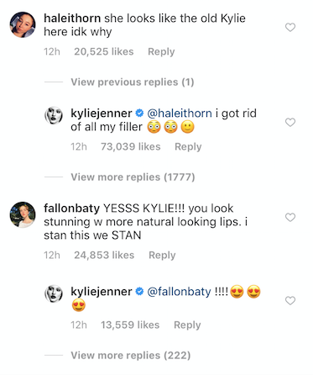Like haleithorn's comment with the heart icon

[290, 27]
